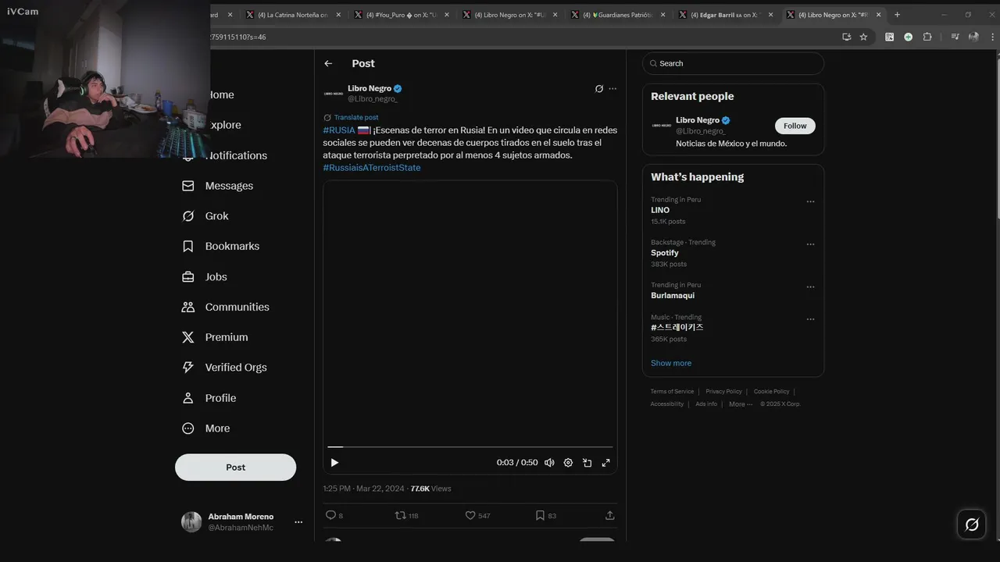Open Chrome profile avatar
Viewport: 1000px width, 562px height.
click(x=973, y=37)
